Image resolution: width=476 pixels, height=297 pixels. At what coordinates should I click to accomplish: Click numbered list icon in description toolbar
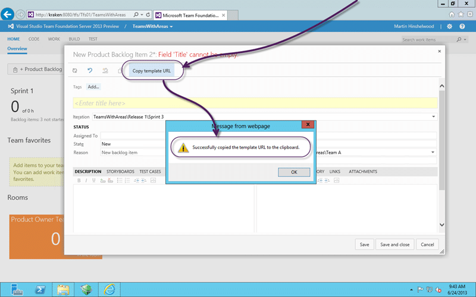(x=127, y=181)
